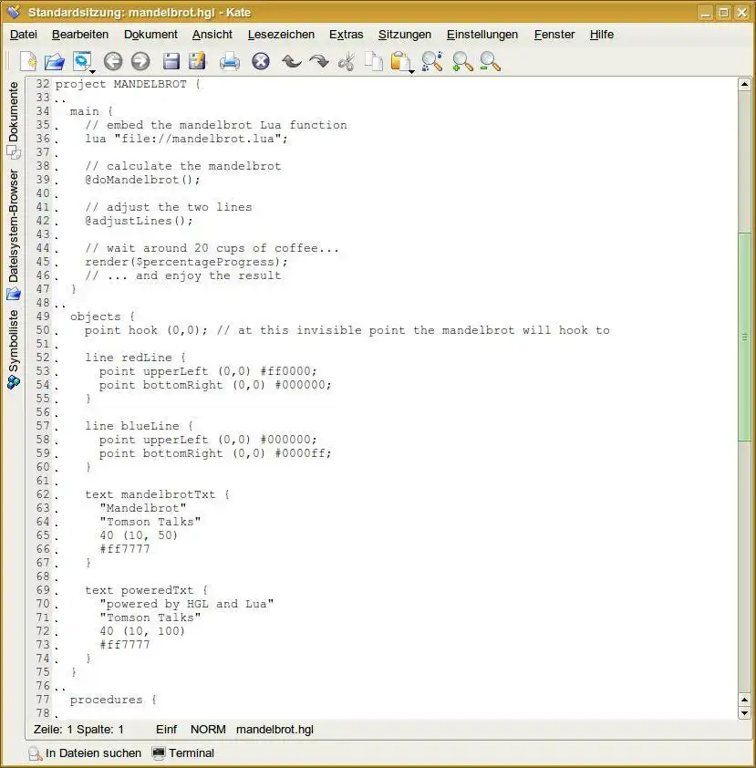Open the Lesezeichen menu
This screenshot has width=756, height=768.
point(281,35)
